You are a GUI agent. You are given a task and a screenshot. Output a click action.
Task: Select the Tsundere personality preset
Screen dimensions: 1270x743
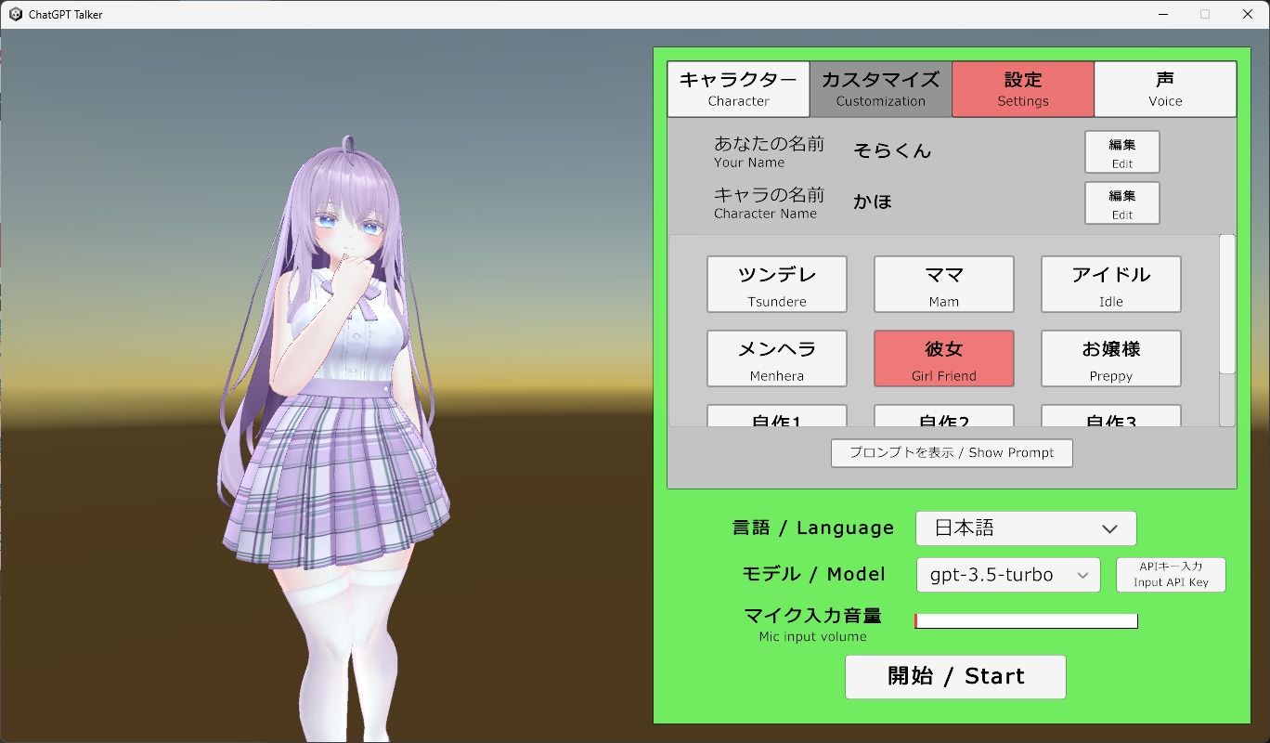pos(776,284)
